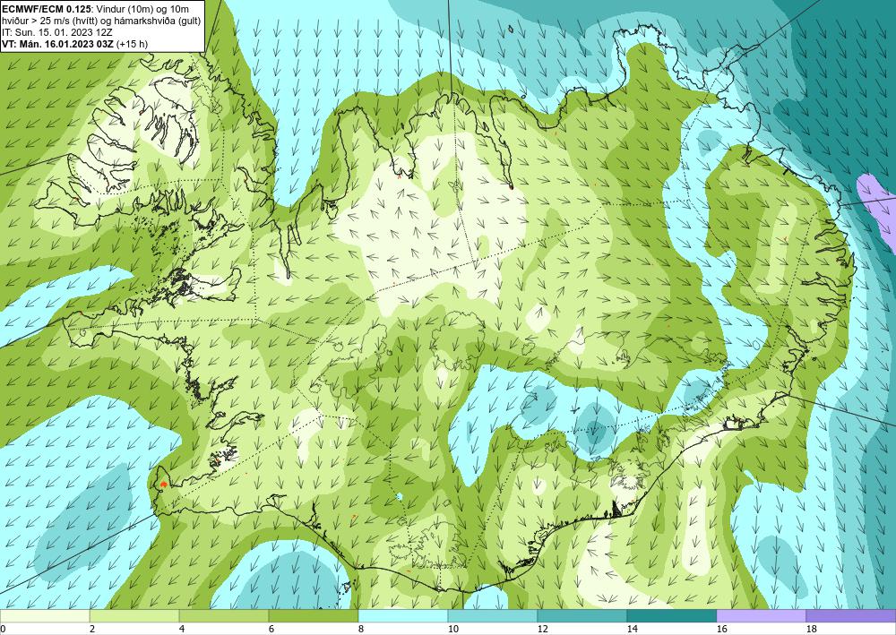Select the 2–4 m/s light green legend swatch
The width and height of the screenshot is (896, 635).
coord(134,616)
